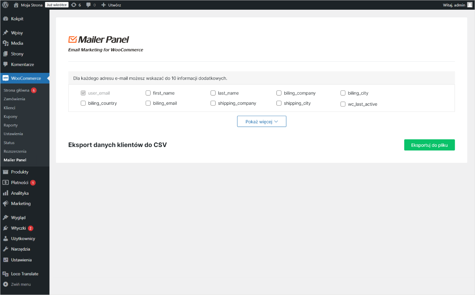
Task: Click the Witaj, admin account link
Action: pos(454,5)
